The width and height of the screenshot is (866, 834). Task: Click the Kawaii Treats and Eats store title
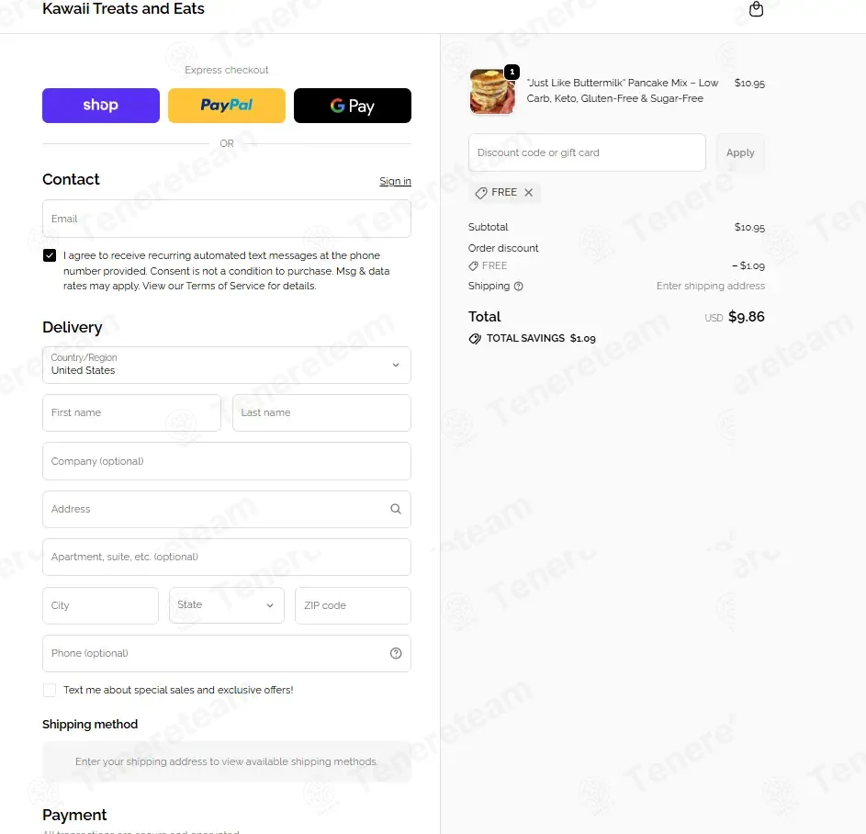pos(123,9)
